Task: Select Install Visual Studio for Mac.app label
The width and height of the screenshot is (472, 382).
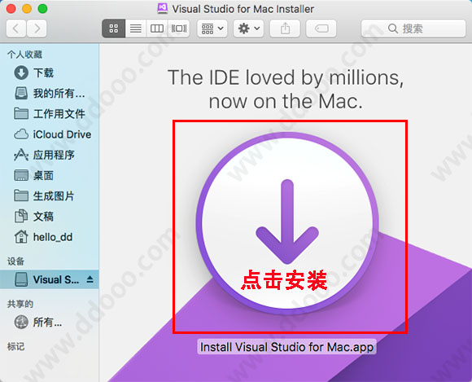Action: [x=287, y=347]
